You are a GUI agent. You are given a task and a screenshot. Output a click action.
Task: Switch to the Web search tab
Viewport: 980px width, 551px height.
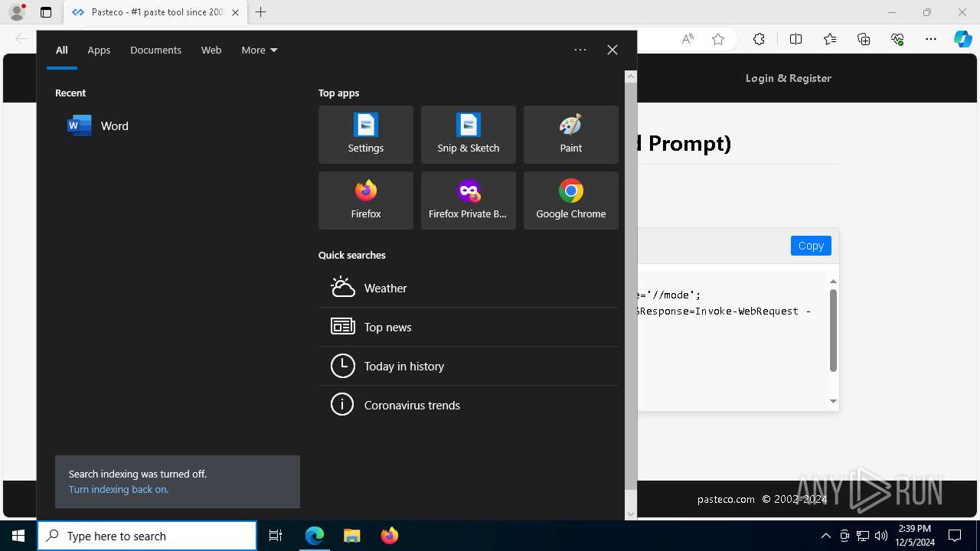(x=211, y=51)
